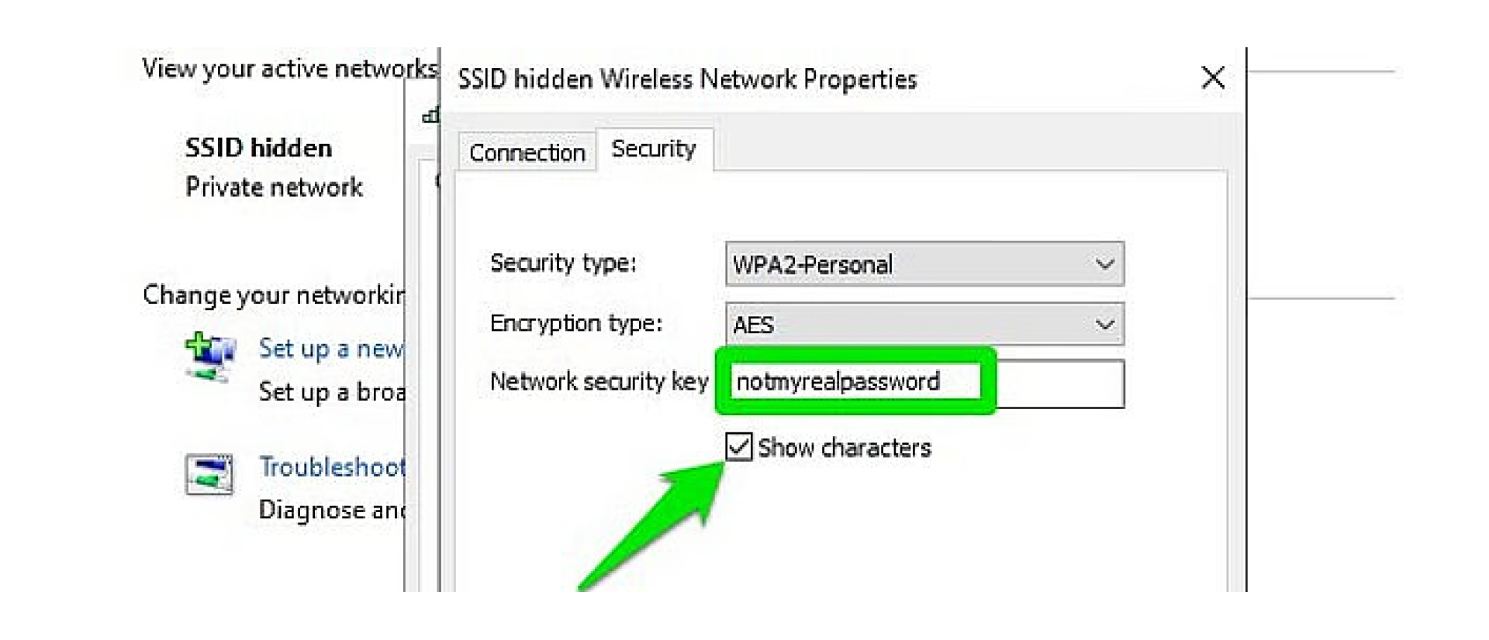
Task: Close the Wireless Network Properties dialog
Action: click(x=1214, y=77)
